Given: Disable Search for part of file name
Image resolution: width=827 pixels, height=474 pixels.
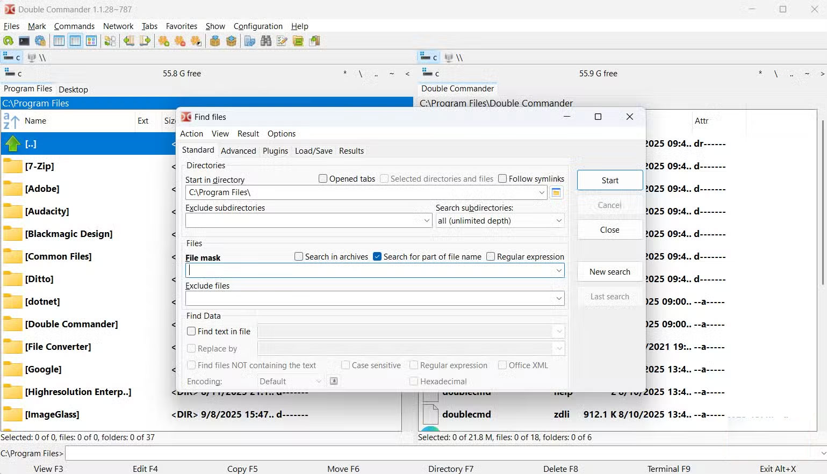Looking at the screenshot, I should pyautogui.click(x=377, y=256).
